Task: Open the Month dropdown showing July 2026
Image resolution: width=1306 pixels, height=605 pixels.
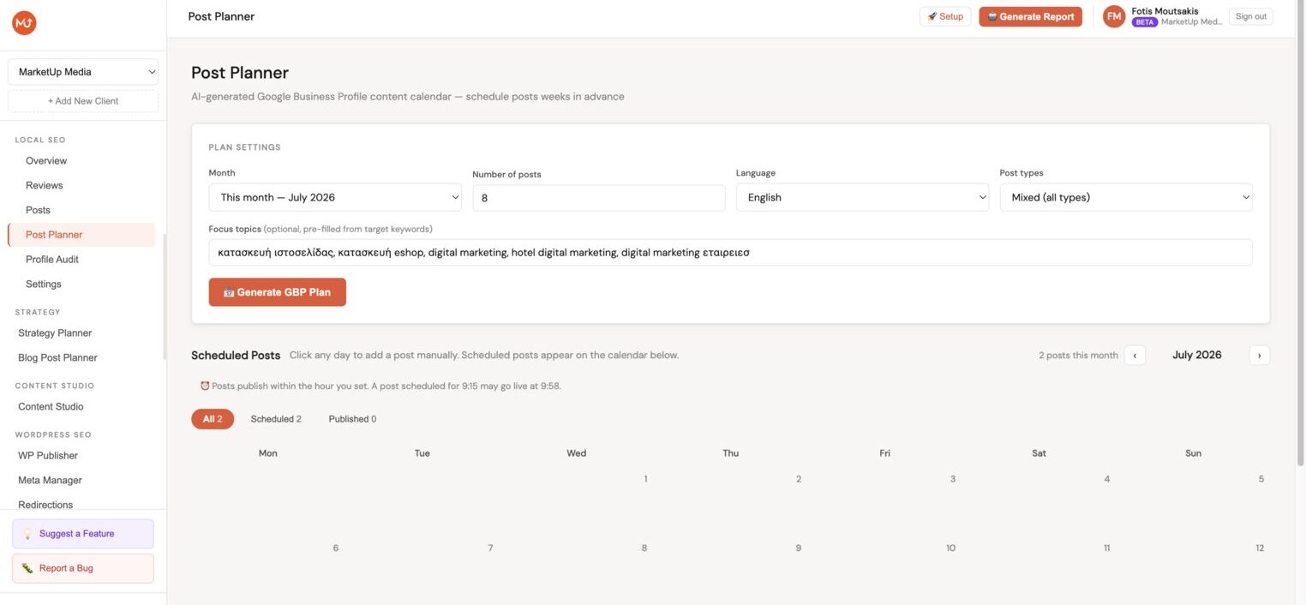Action: click(x=335, y=197)
